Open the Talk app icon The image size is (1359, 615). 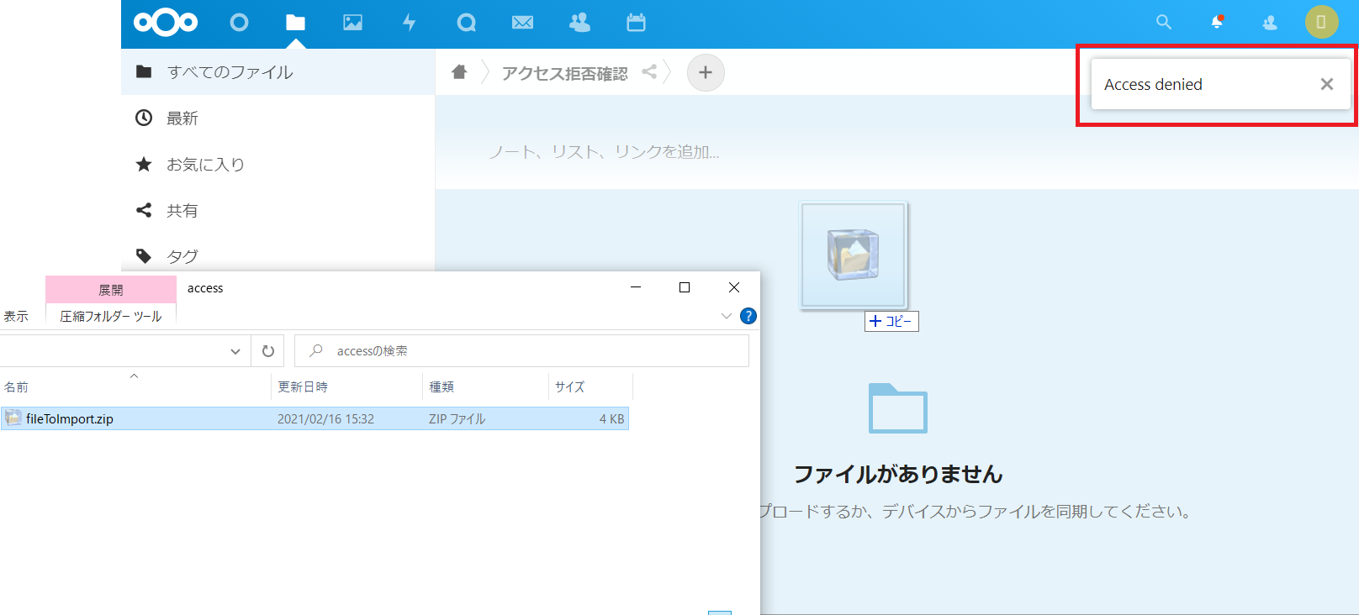[466, 23]
